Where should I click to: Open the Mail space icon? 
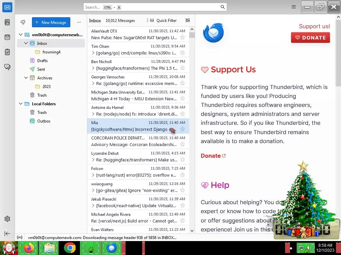tap(7, 7)
